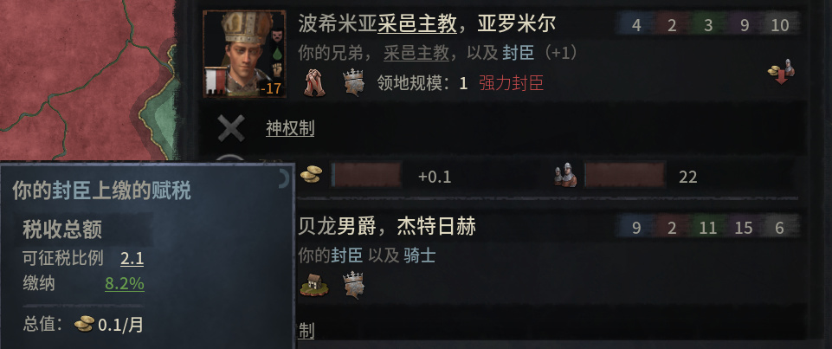Click the blue 封臣 link for the bishop
Image resolution: width=832 pixels, height=349 pixels.
[518, 53]
